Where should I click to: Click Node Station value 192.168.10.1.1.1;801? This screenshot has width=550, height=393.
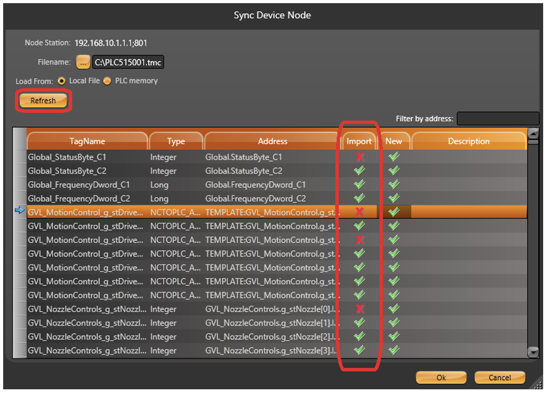point(111,43)
